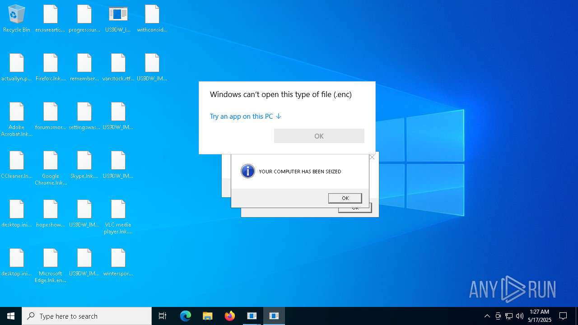Open the volume control in system tray
This screenshot has height=325, width=578.
coord(520,316)
